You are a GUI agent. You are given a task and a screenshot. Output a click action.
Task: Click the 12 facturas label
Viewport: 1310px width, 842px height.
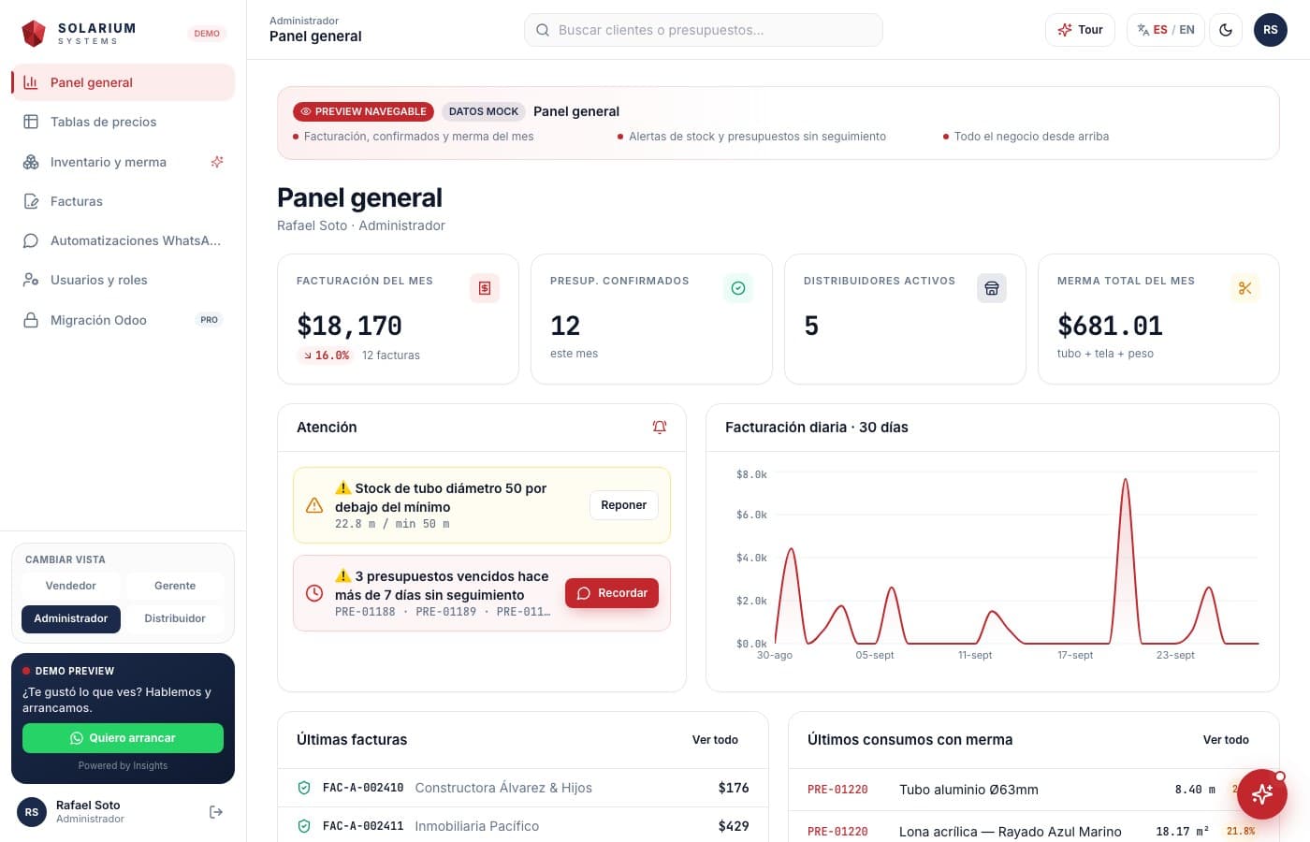[x=391, y=356]
